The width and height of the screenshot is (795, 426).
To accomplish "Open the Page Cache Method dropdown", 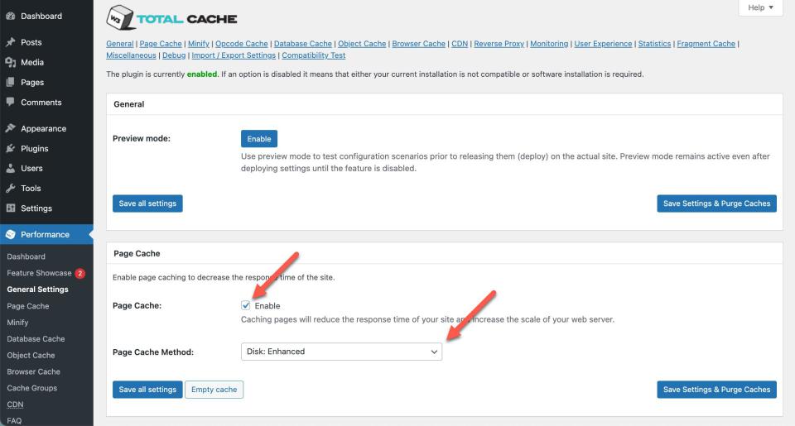I will coord(341,352).
